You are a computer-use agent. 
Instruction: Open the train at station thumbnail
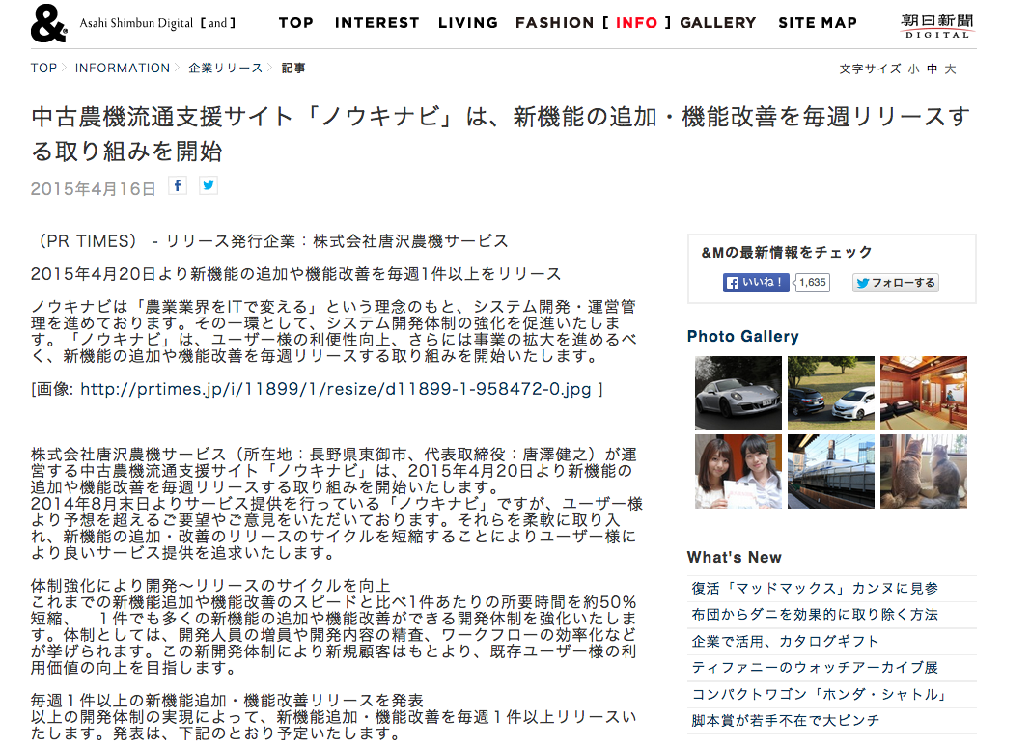coord(831,471)
